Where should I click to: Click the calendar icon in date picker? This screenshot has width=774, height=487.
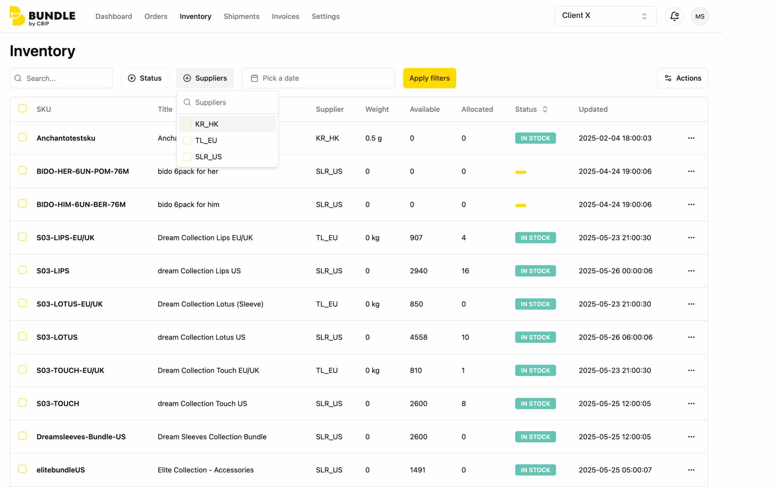coord(254,78)
